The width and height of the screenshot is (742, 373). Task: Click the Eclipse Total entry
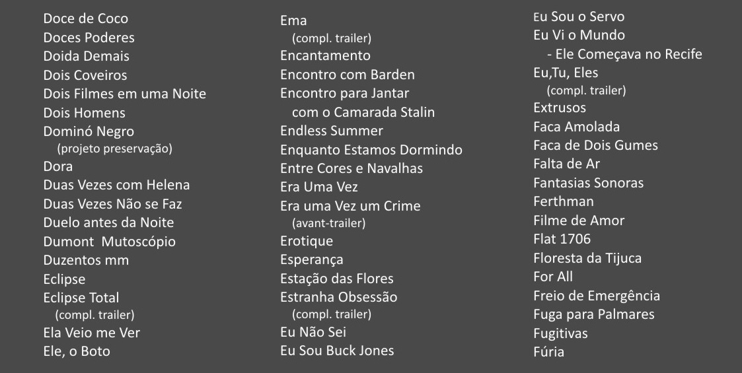point(81,298)
